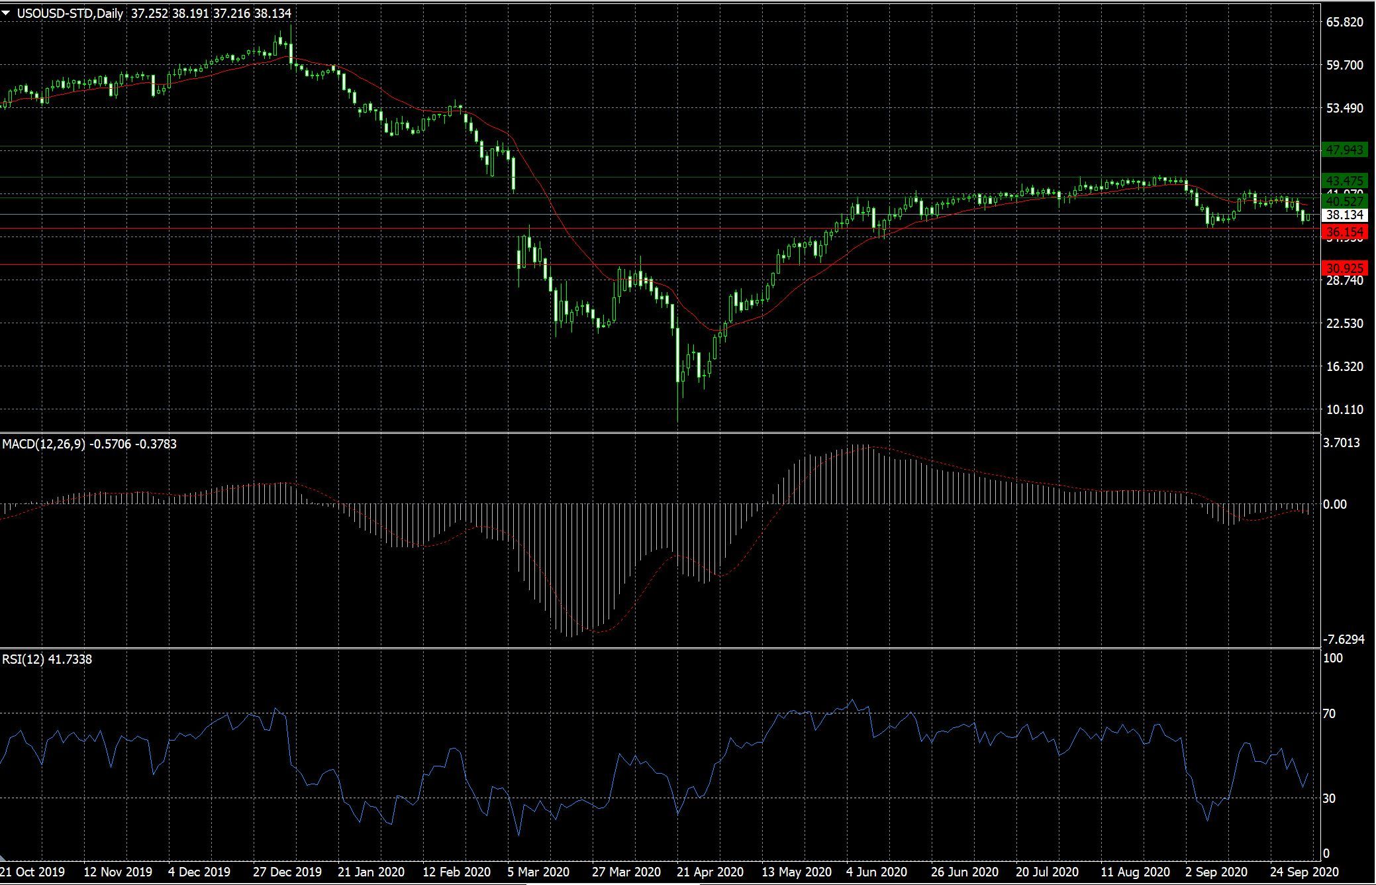1376x885 pixels.
Task: Click the 65.820 price scale label
Action: (1344, 22)
